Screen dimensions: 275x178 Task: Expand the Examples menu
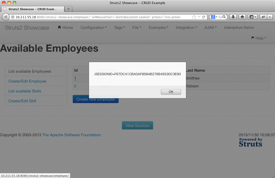[158, 28]
